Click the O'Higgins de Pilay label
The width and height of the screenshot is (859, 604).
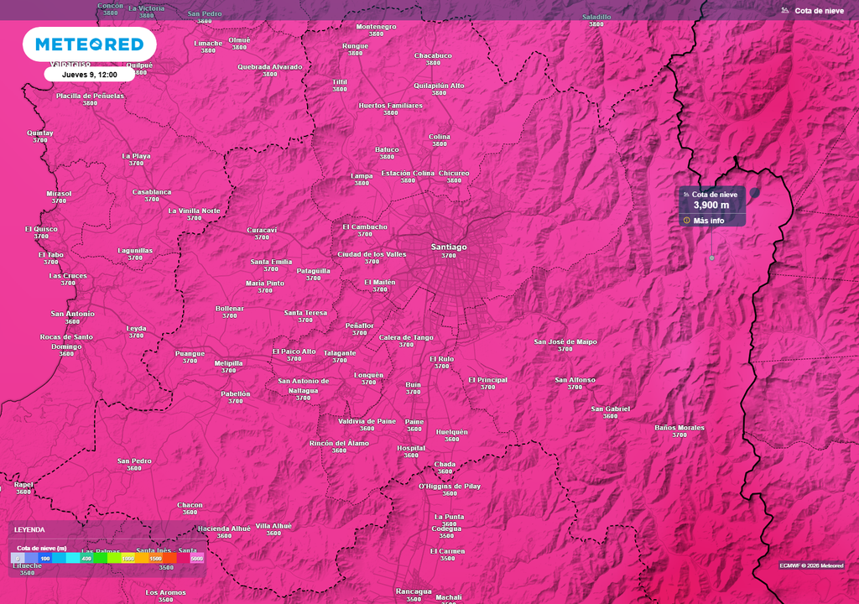coord(450,487)
